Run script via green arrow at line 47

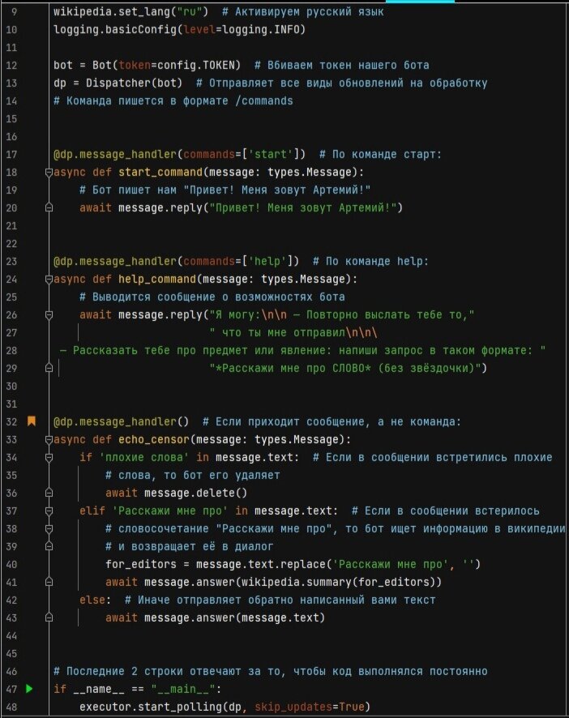pyautogui.click(x=29, y=689)
